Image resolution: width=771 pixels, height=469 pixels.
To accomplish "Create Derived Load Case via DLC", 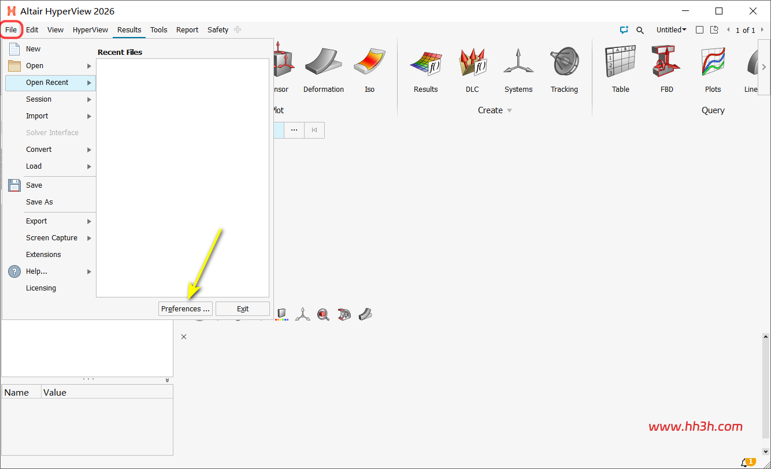I will coord(472,69).
